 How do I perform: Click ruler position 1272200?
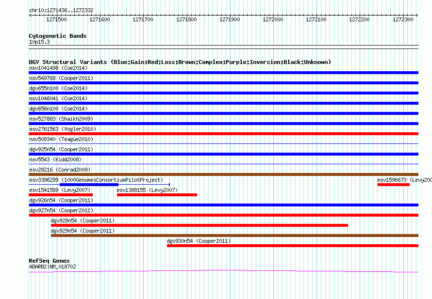(360, 19)
